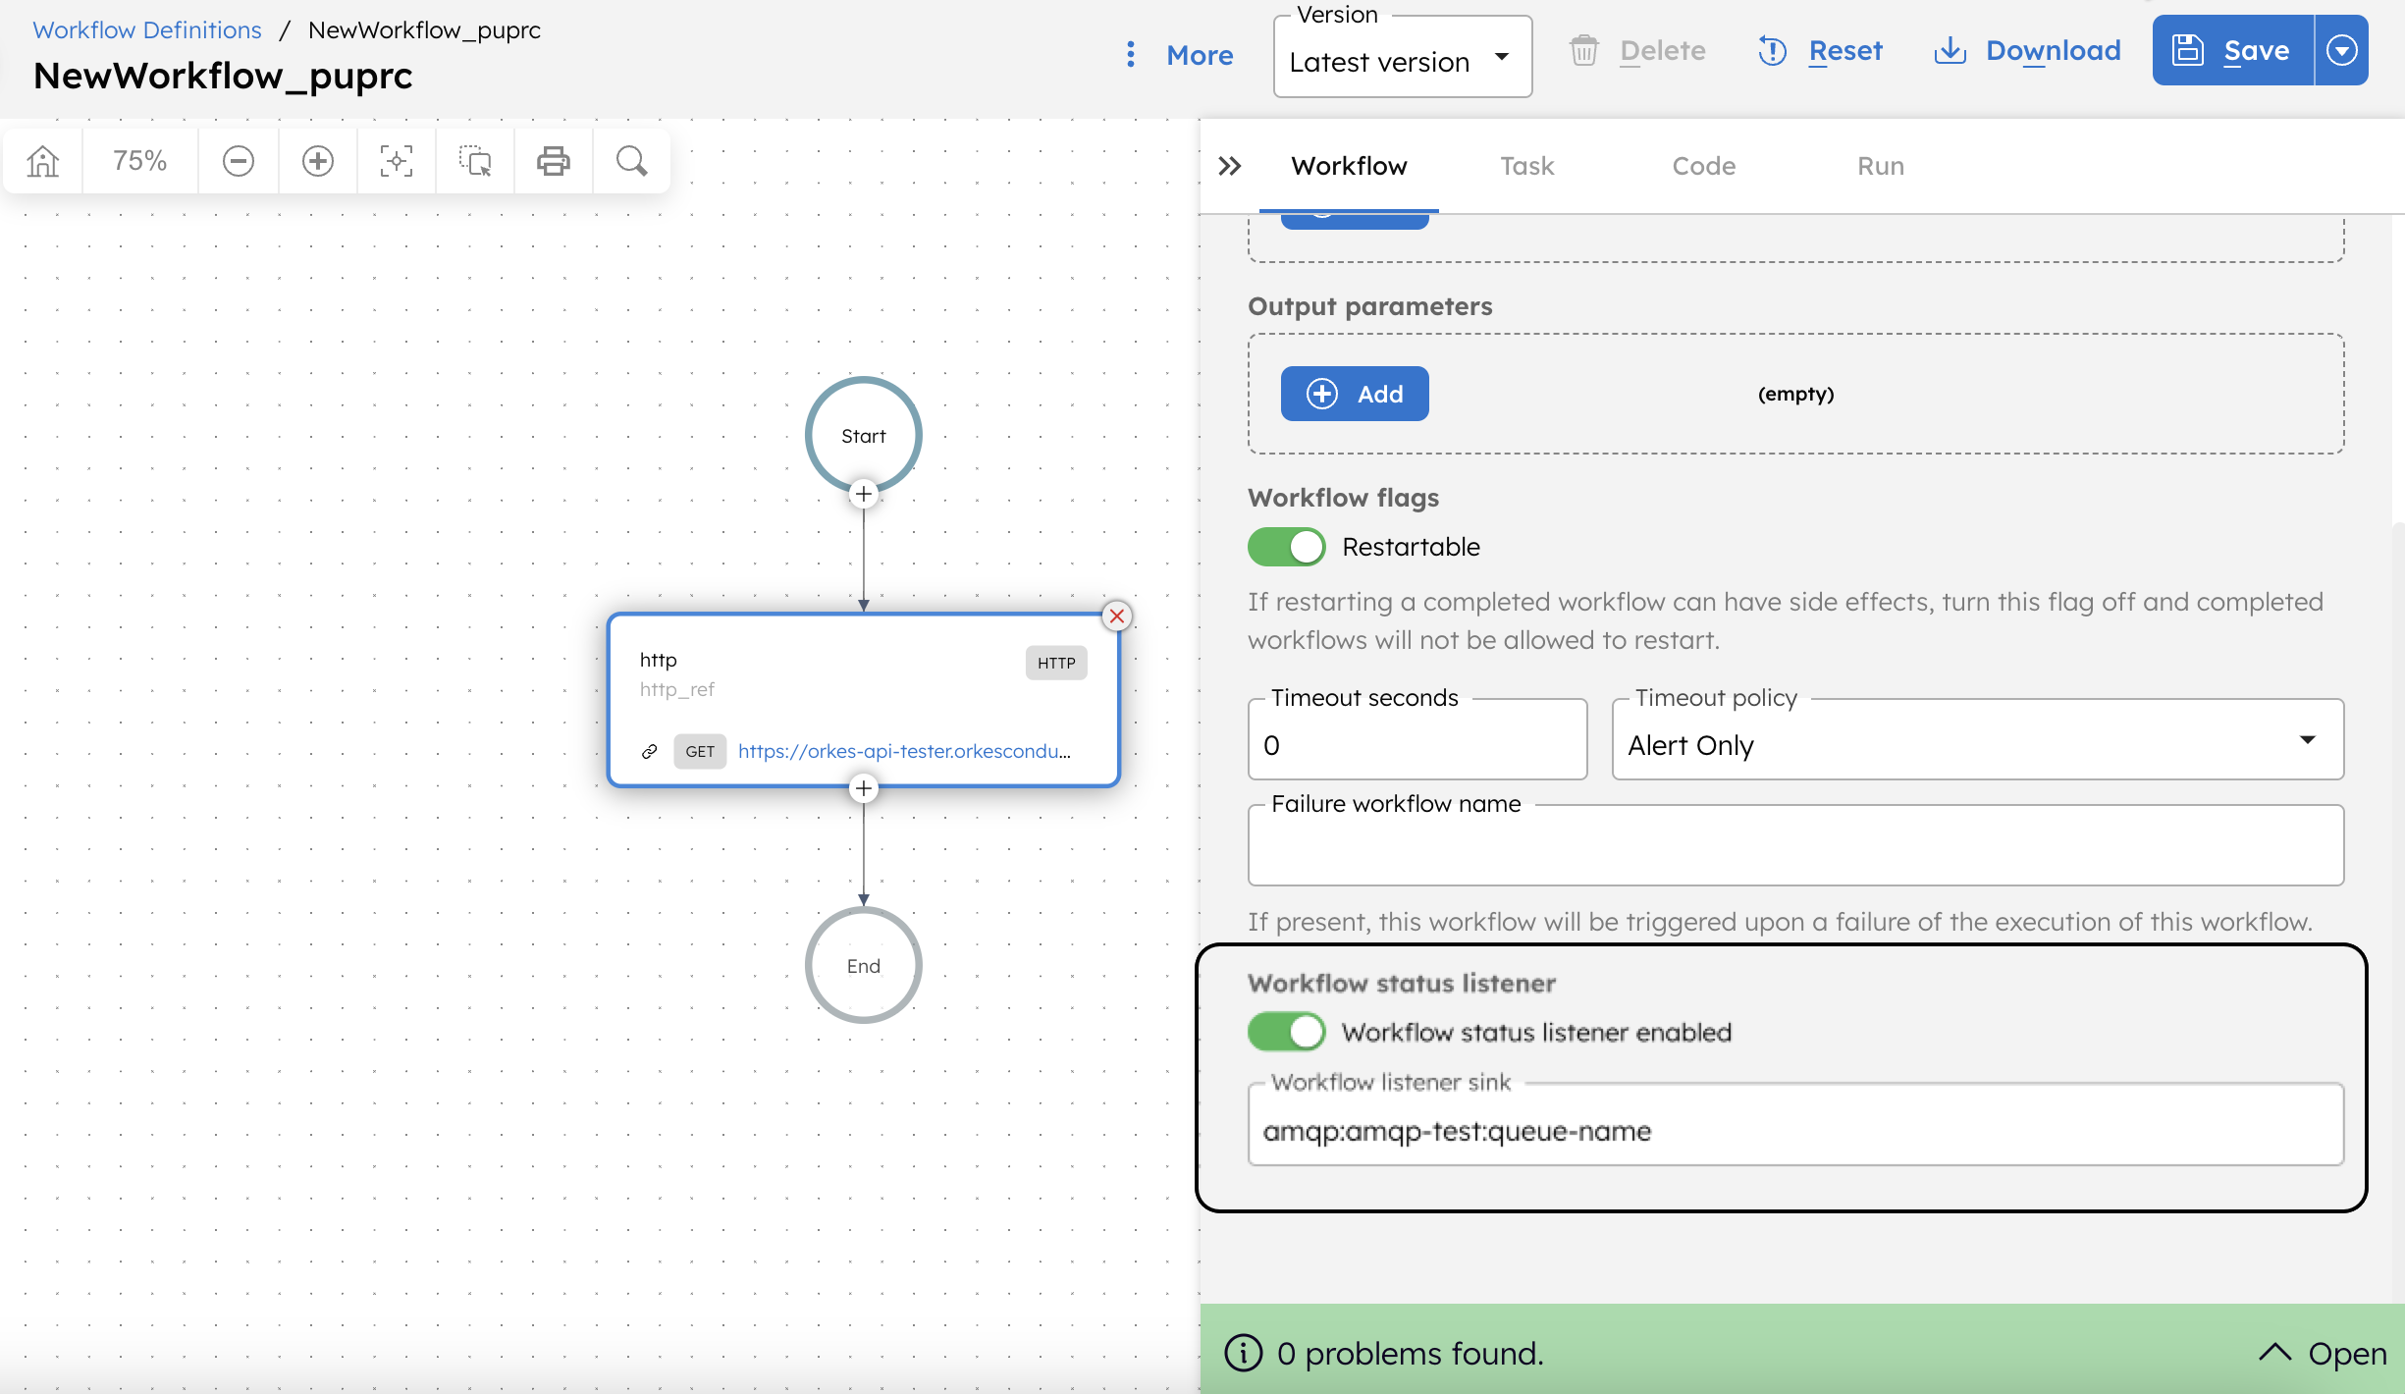Click the 75% zoom level indicator
The image size is (2405, 1394).
[139, 160]
